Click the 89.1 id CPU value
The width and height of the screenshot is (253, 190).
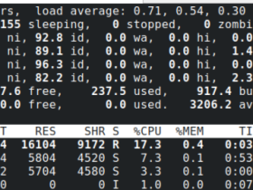(x=49, y=51)
